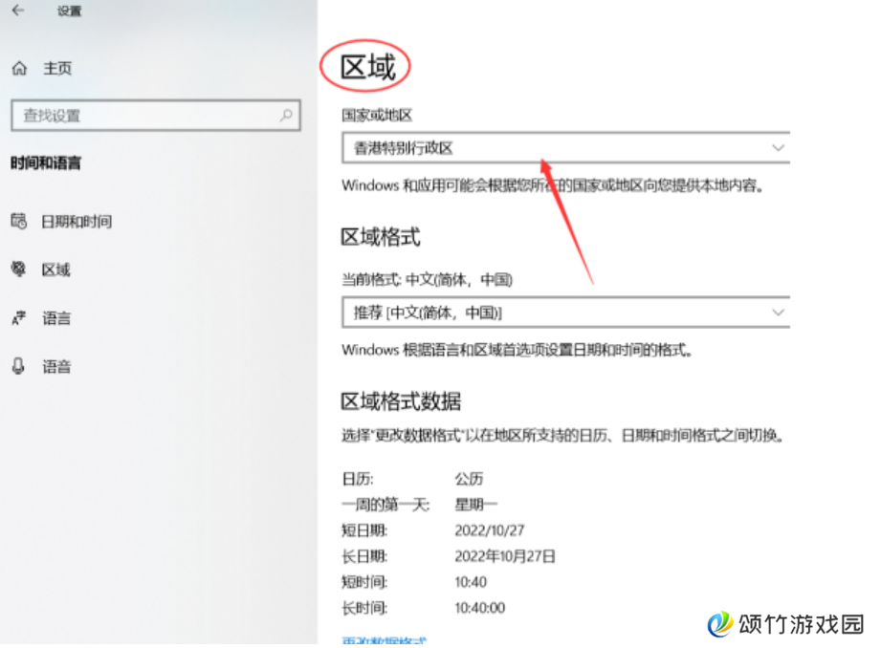Click the 时间和语言 sidebar heading

[x=46, y=162]
